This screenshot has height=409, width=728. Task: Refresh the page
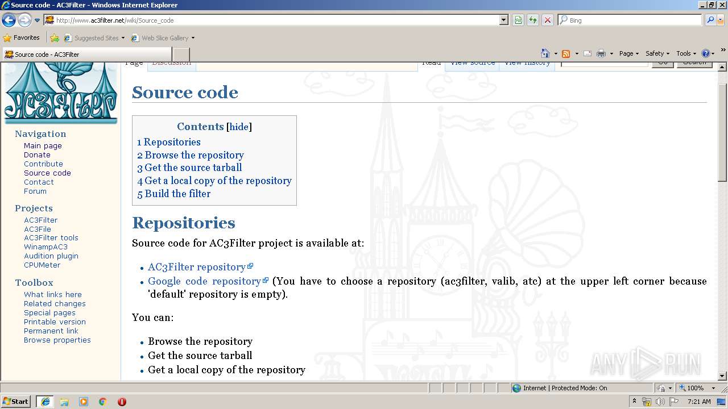[x=533, y=20]
